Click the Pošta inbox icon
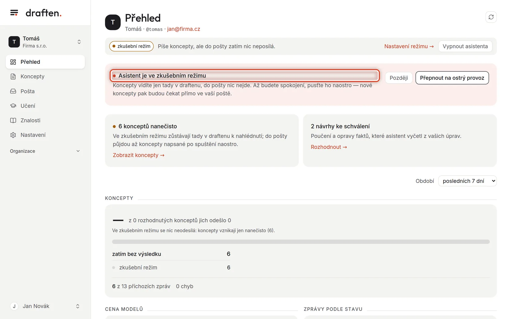The image size is (511, 319). pyautogui.click(x=13, y=91)
